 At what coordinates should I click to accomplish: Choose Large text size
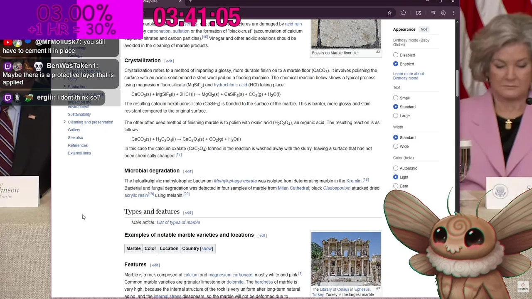pos(396,116)
